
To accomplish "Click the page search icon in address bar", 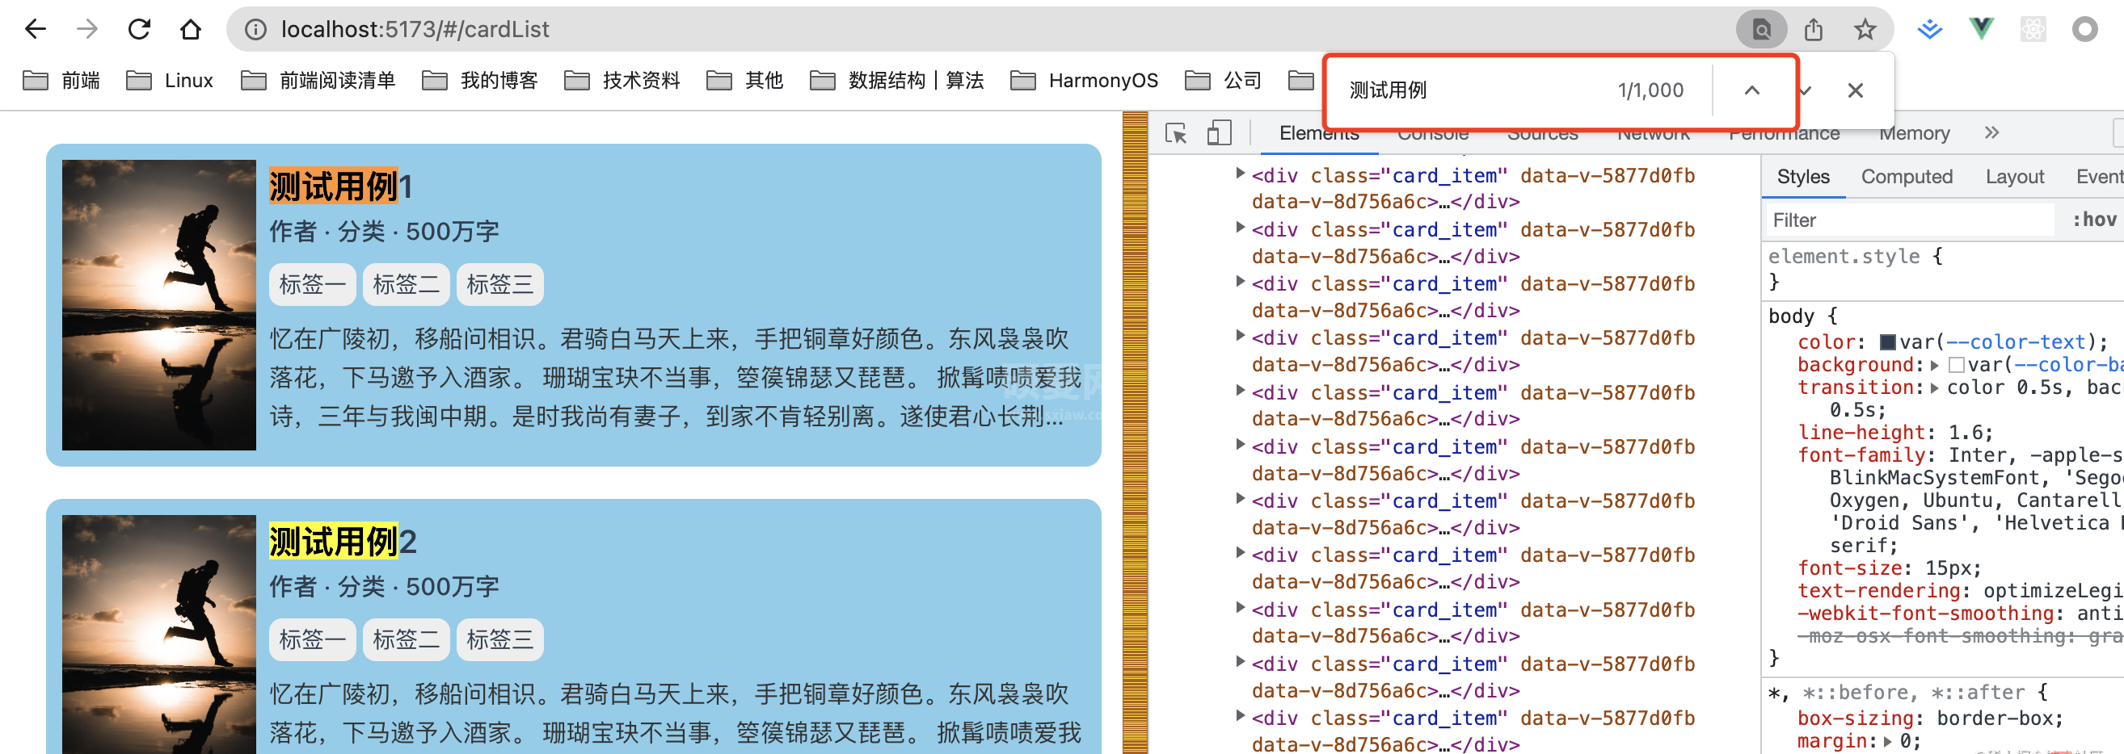I will pos(1761,30).
